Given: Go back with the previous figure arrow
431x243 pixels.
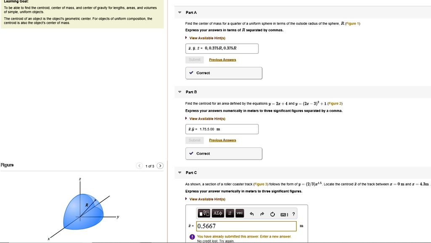Looking at the screenshot, I should coord(139,166).
